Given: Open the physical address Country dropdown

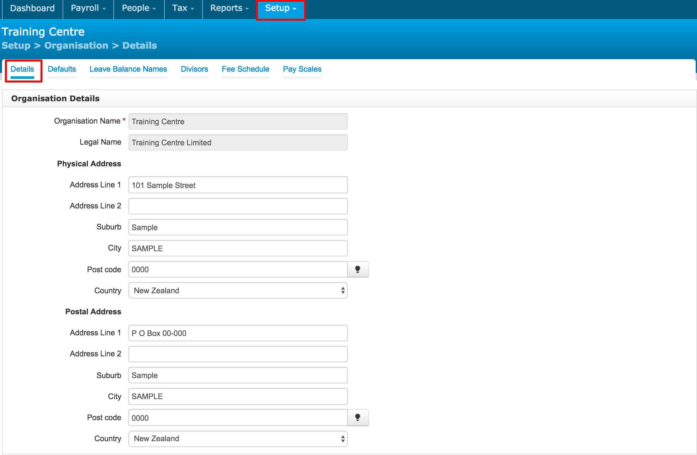Looking at the screenshot, I should (x=238, y=291).
